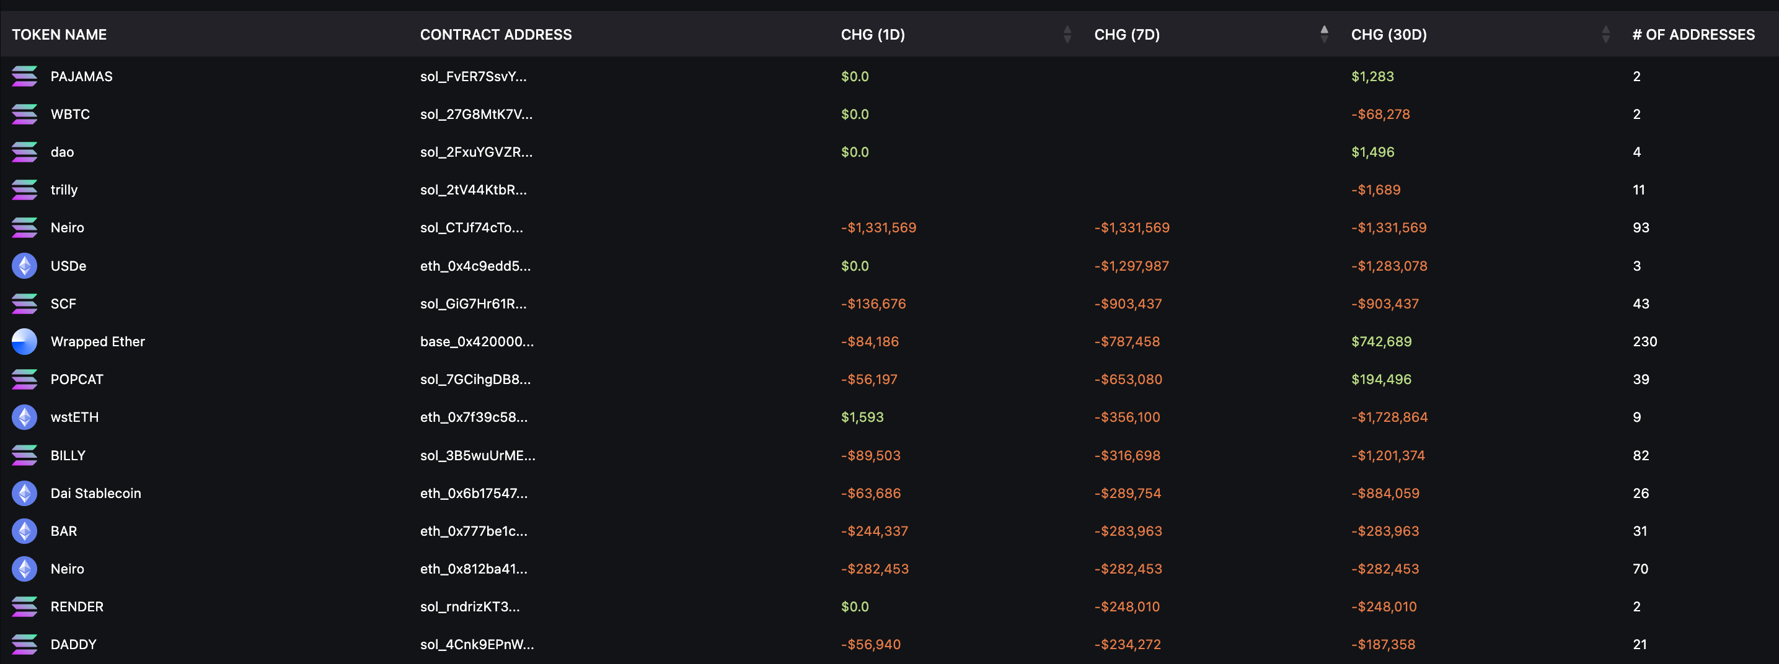The height and width of the screenshot is (664, 1779).
Task: Sort by CHG (30D) using its sort arrows
Action: [x=1605, y=35]
